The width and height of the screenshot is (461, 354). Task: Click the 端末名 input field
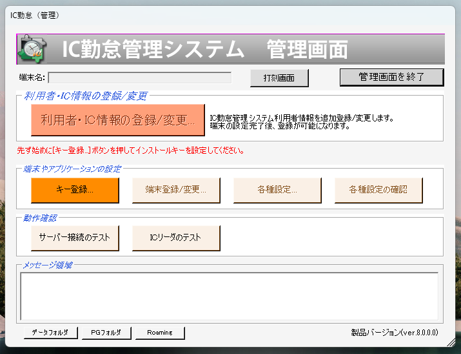coord(140,78)
